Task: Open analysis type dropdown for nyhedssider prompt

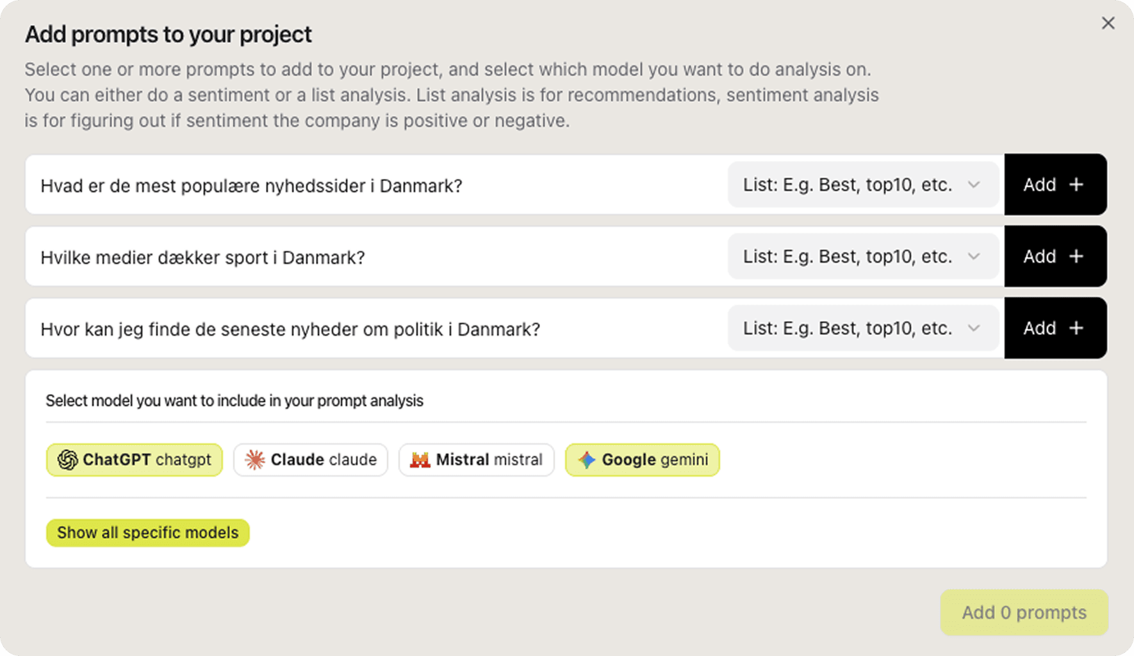Action: pyautogui.click(x=862, y=184)
